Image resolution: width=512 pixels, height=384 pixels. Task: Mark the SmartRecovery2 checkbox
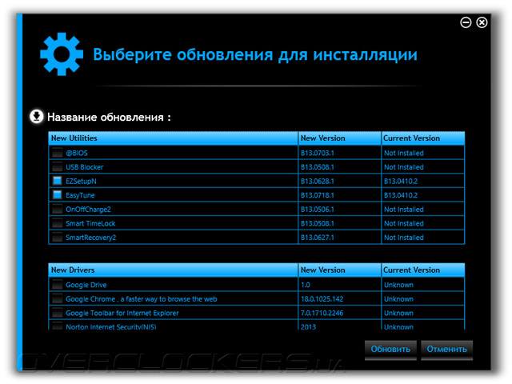(x=57, y=237)
